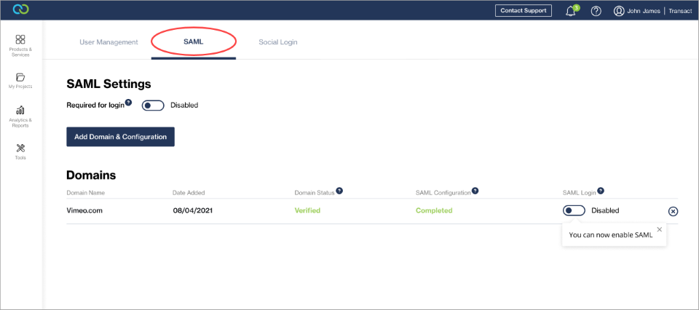This screenshot has width=699, height=310.
Task: Remove the Vimeo.com domain row
Action: pos(673,211)
